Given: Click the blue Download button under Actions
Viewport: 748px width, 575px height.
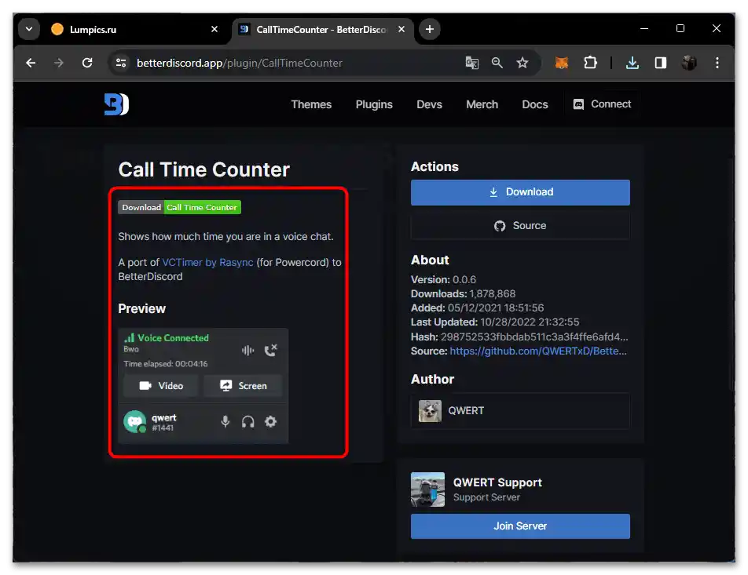Looking at the screenshot, I should (x=520, y=192).
